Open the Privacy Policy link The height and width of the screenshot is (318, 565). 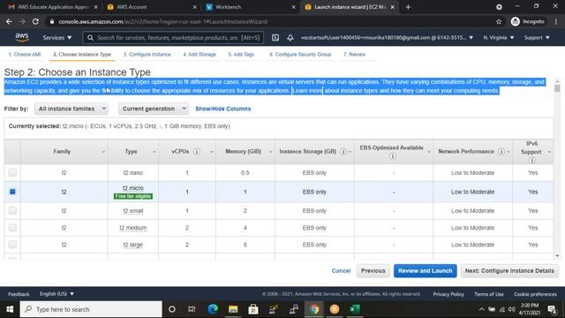coord(448,294)
